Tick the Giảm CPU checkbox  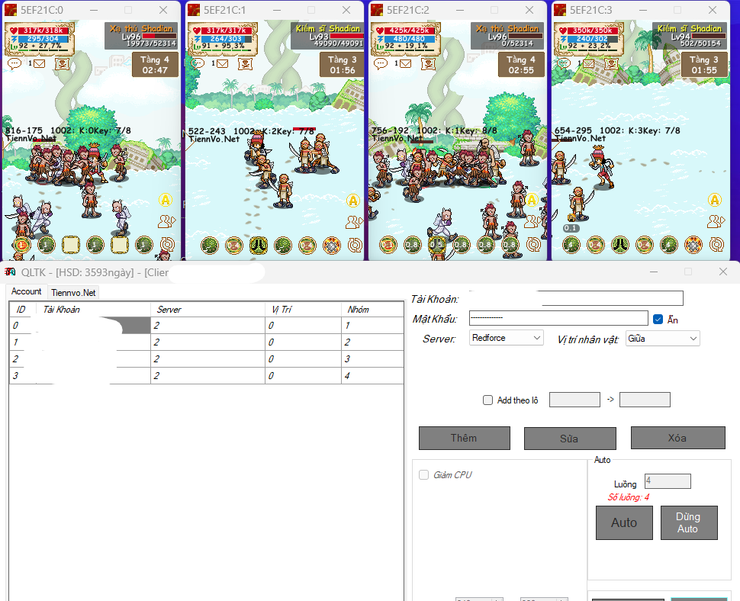click(423, 475)
